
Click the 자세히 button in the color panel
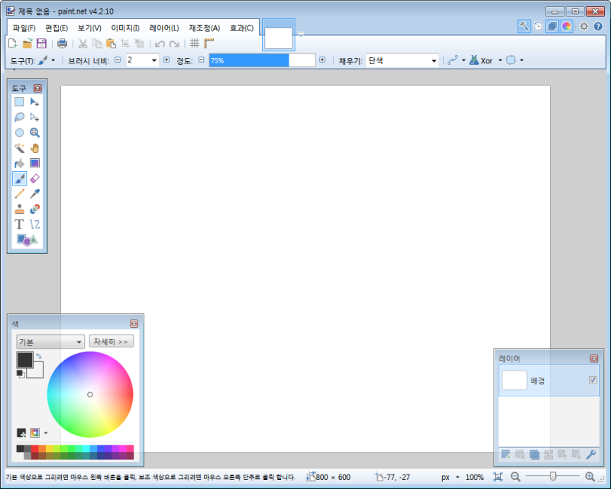pyautogui.click(x=111, y=341)
